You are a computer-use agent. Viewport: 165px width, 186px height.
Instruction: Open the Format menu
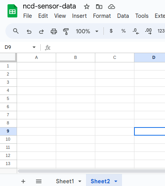(102, 16)
